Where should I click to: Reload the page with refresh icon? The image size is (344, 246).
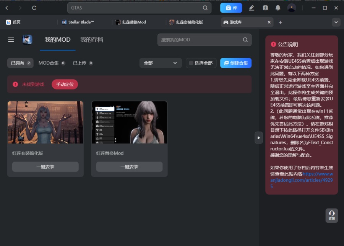34,8
